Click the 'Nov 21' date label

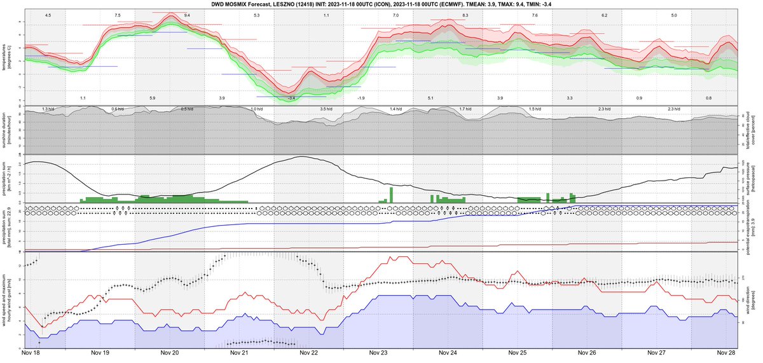tap(239, 352)
